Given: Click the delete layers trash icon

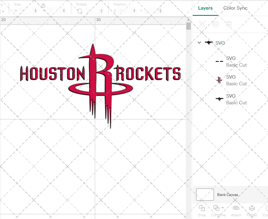Looking at the screenshot, I should [x=229, y=24].
